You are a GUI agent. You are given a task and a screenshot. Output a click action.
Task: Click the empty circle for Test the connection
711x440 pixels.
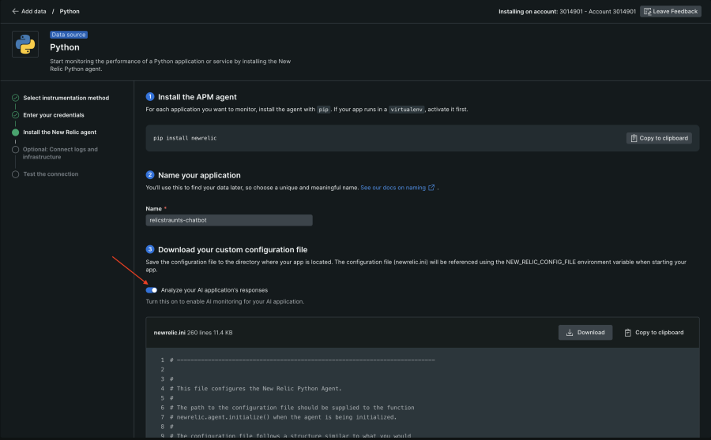(x=15, y=174)
